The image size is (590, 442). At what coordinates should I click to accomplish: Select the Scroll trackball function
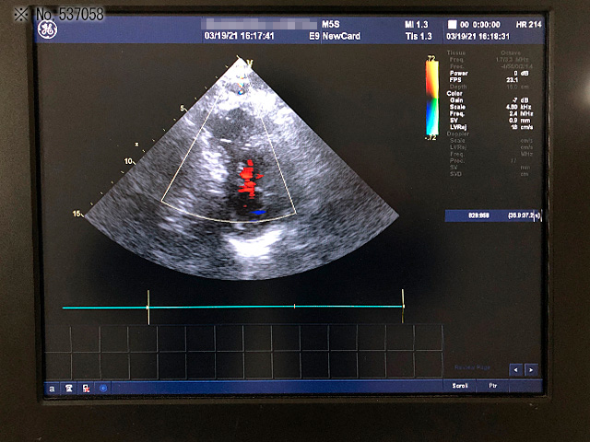[x=460, y=386]
